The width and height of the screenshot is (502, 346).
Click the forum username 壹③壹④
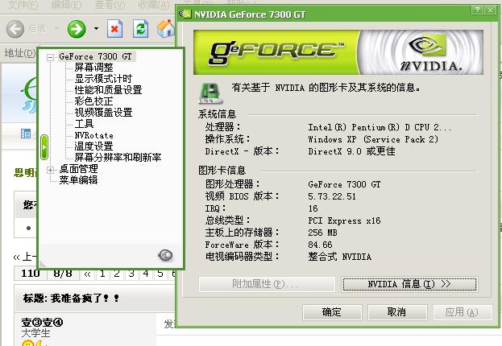pyautogui.click(x=42, y=322)
